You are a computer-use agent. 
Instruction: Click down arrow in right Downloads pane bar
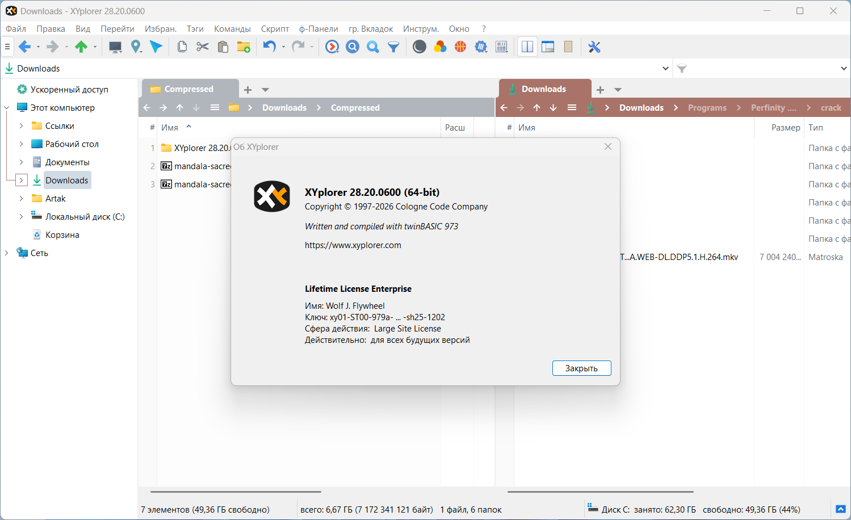[554, 108]
